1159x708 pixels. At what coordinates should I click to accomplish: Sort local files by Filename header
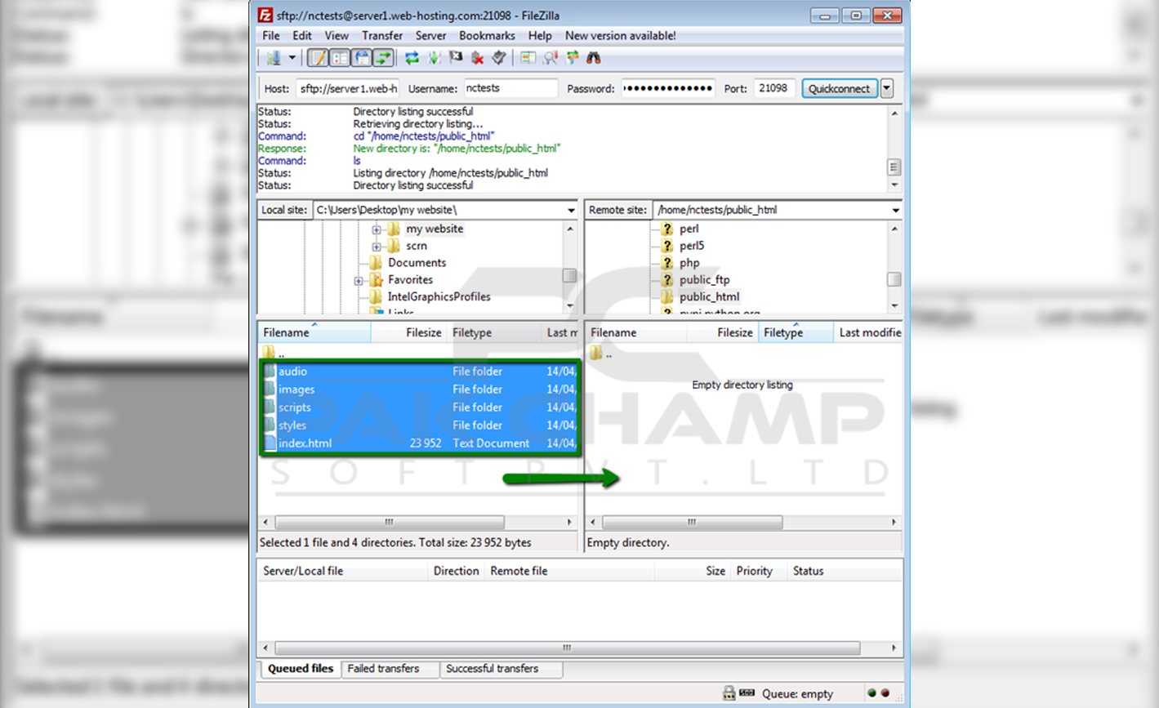tap(314, 332)
